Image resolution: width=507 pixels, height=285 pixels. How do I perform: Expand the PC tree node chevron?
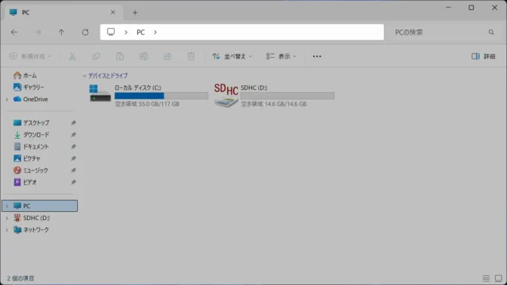(x=7, y=206)
